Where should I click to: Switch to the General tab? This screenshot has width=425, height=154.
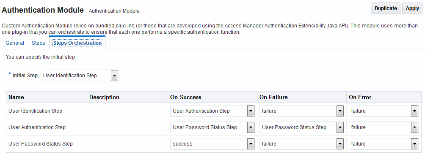pos(15,43)
